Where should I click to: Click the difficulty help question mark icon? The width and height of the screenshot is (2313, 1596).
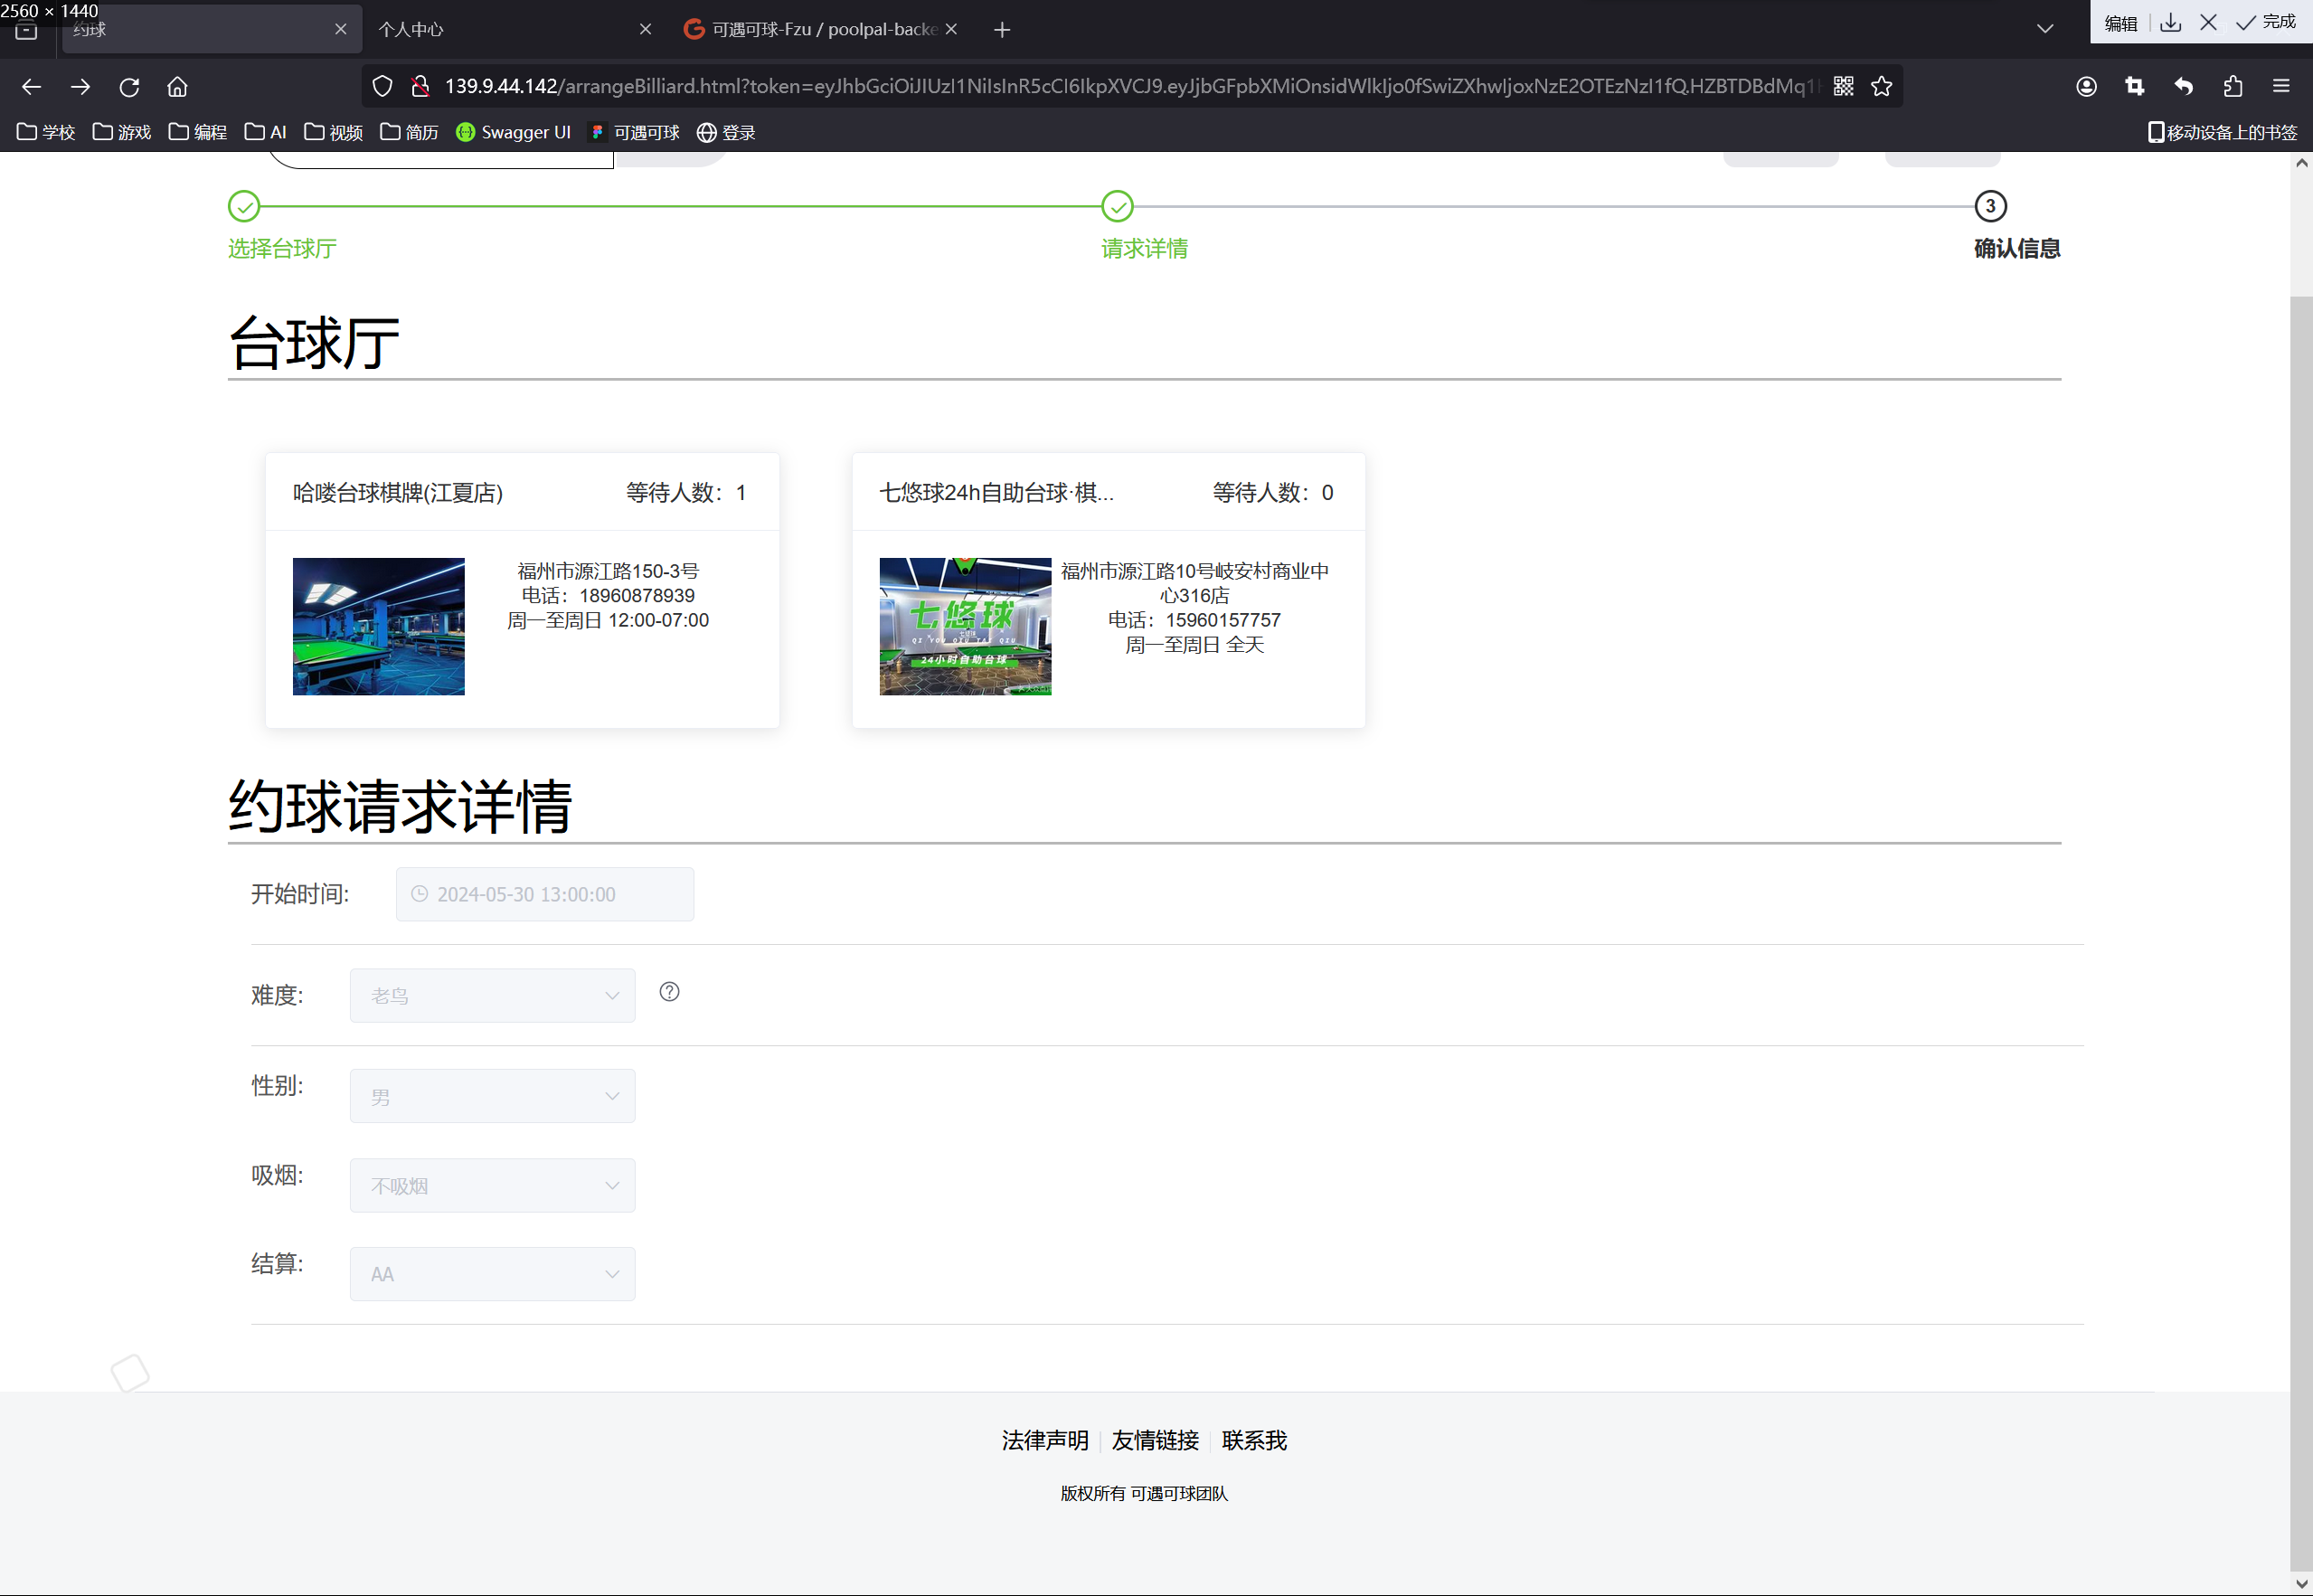pos(669,991)
